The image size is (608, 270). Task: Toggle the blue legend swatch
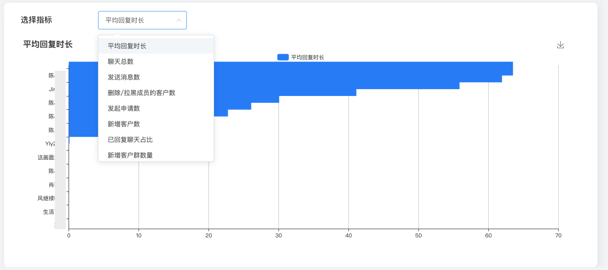pos(283,57)
